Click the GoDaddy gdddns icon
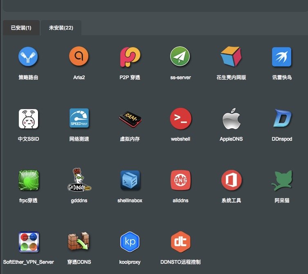Viewport: 308px width, 274px height. pos(79,180)
